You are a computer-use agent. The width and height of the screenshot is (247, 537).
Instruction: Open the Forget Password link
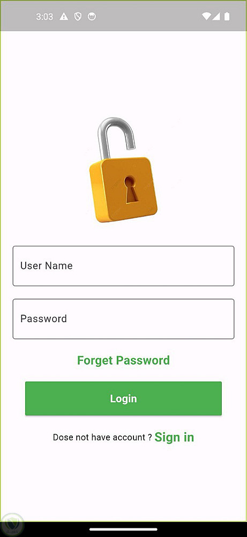123,360
